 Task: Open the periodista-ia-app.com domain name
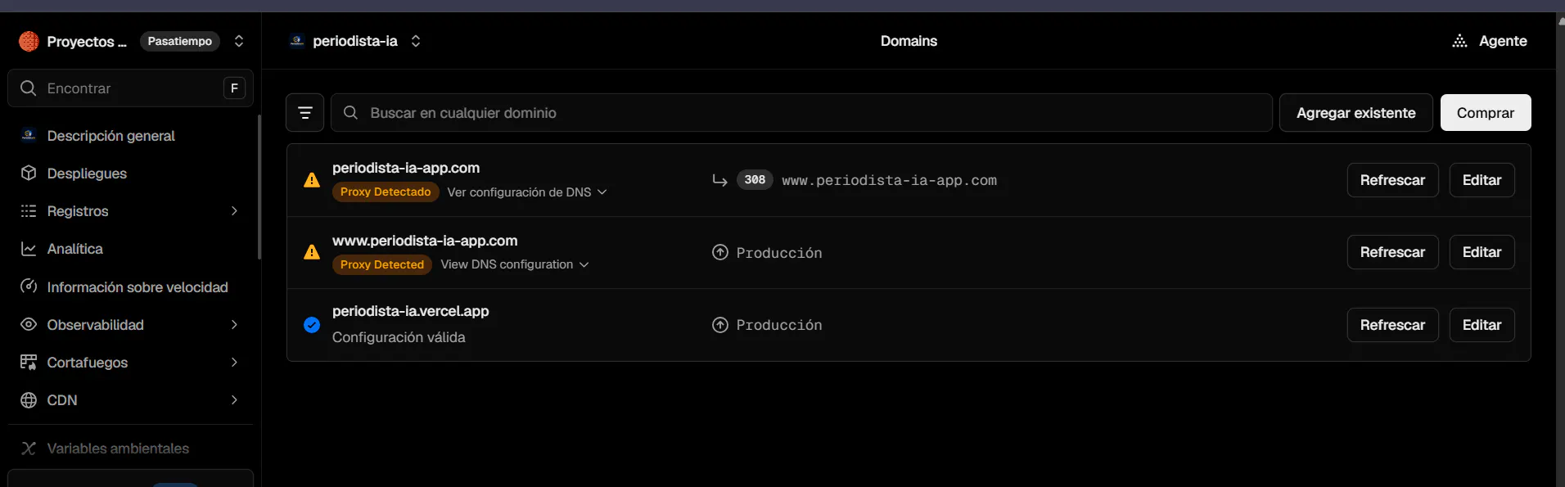[406, 168]
